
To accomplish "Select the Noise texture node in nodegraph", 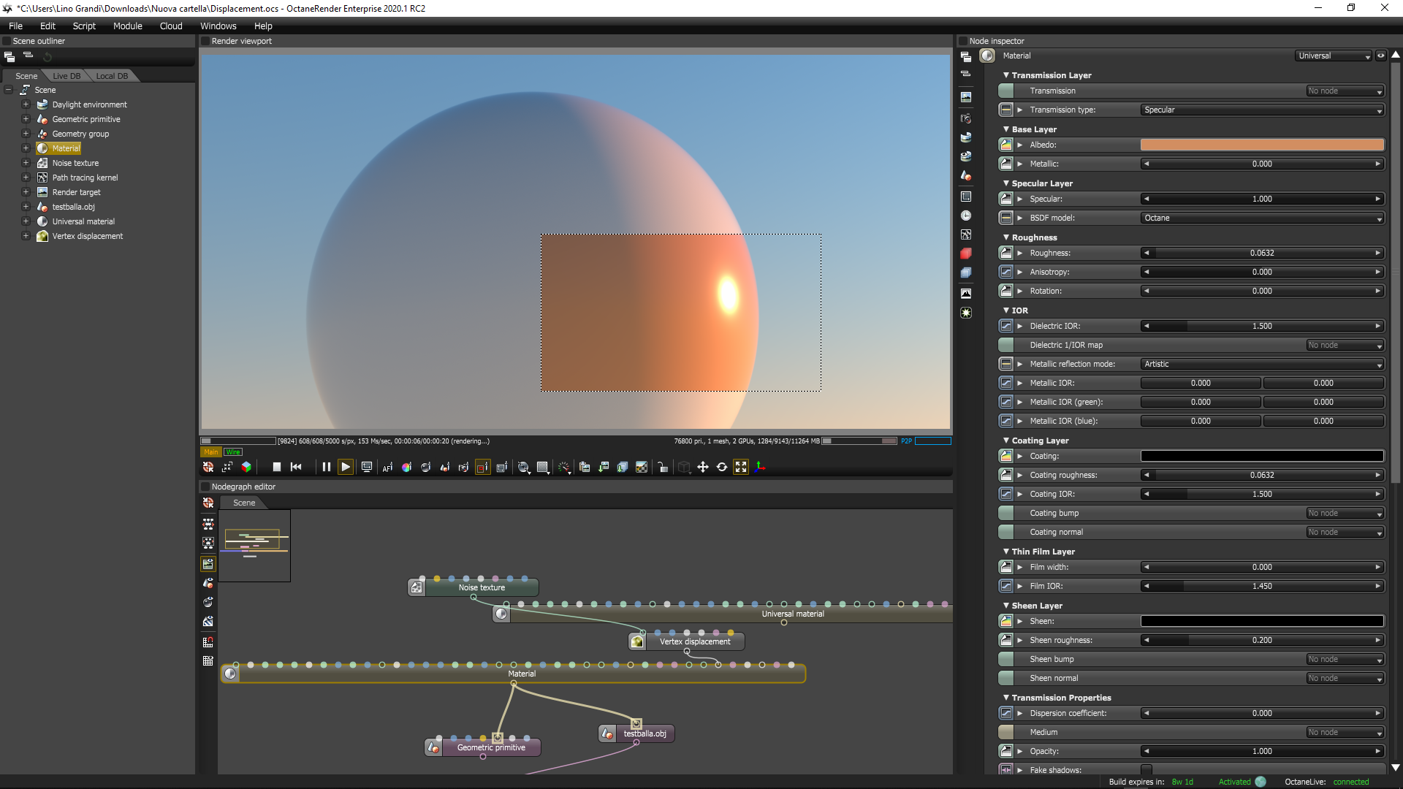I will click(x=482, y=587).
